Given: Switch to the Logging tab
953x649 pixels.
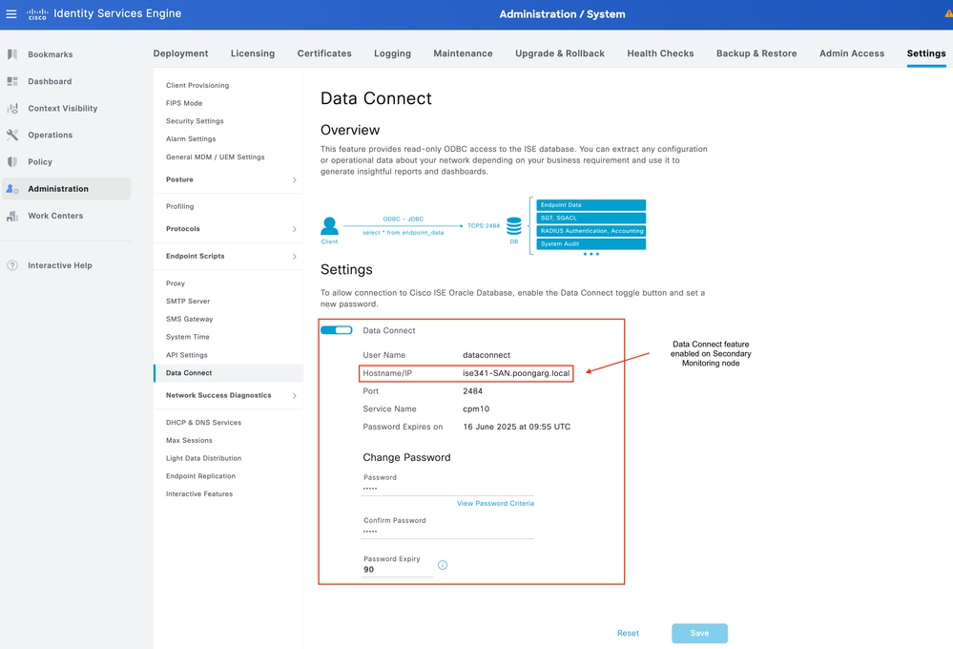Looking at the screenshot, I should click(x=392, y=53).
